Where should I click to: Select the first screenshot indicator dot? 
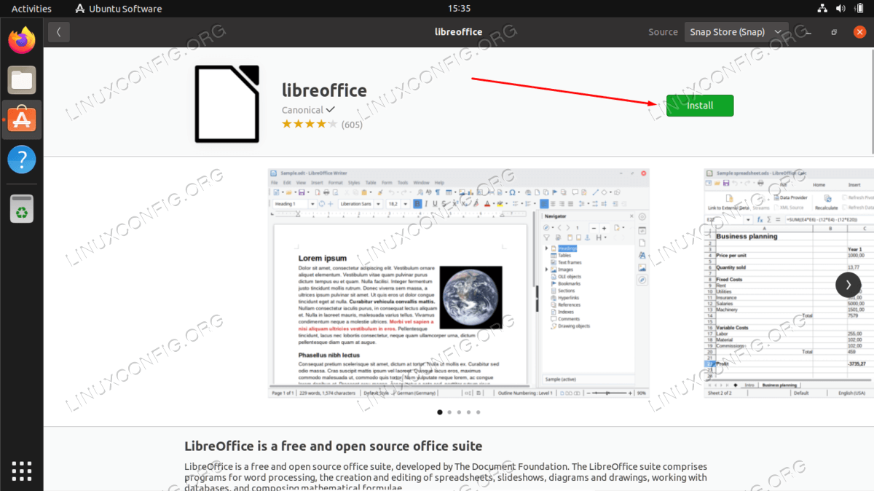pyautogui.click(x=439, y=412)
